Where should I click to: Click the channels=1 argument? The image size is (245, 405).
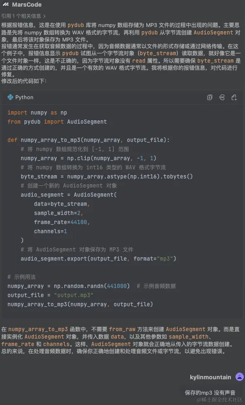tap(50, 231)
